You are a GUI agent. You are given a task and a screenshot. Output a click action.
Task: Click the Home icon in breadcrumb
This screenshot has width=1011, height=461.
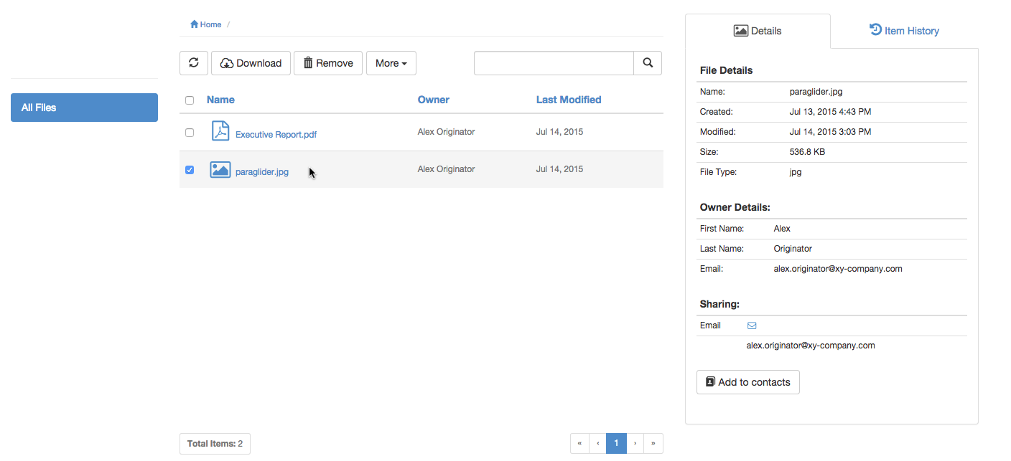point(194,24)
